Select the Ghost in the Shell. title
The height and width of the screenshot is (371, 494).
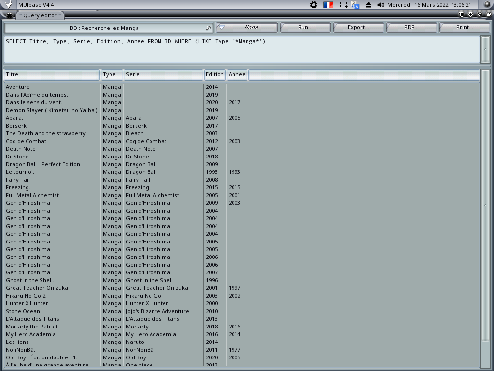(x=29, y=280)
